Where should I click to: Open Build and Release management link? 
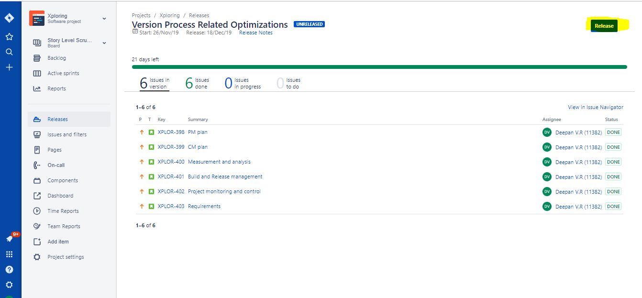coord(225,177)
